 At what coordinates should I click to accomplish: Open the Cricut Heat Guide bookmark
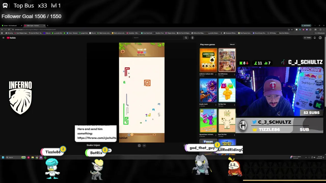click(x=146, y=33)
